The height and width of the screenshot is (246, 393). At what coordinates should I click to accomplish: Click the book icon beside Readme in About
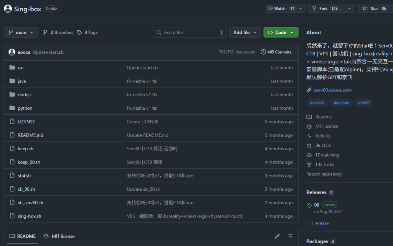pos(309,117)
